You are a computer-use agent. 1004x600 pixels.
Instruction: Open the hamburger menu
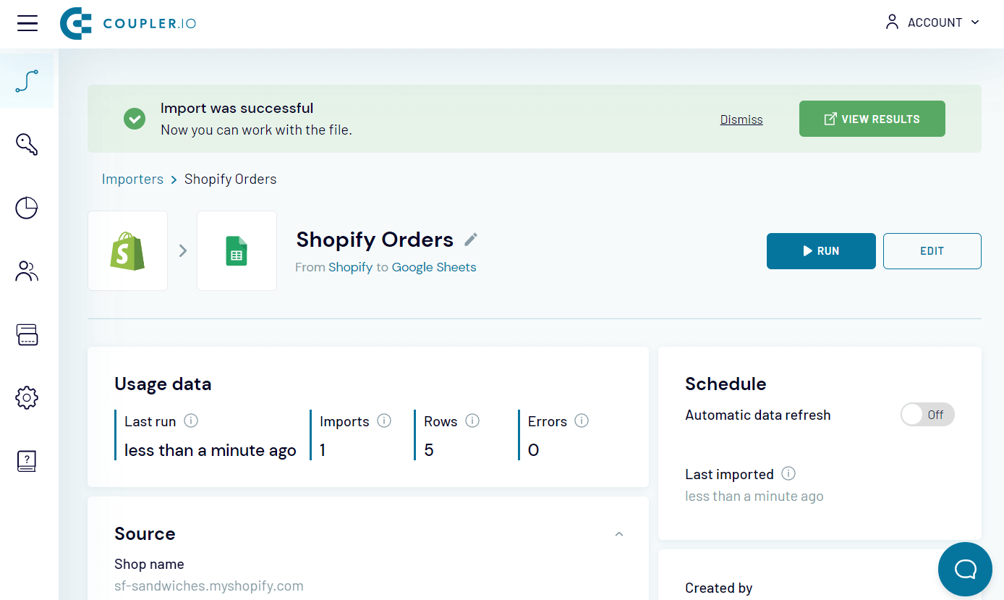coord(27,22)
